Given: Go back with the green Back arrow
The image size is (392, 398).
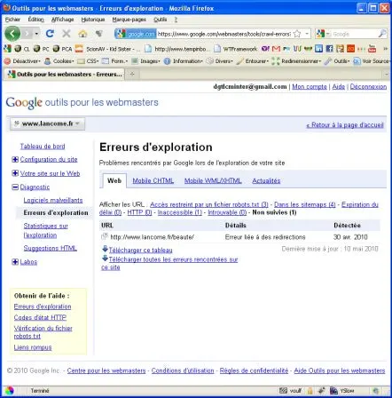Looking at the screenshot, I should [12, 34].
